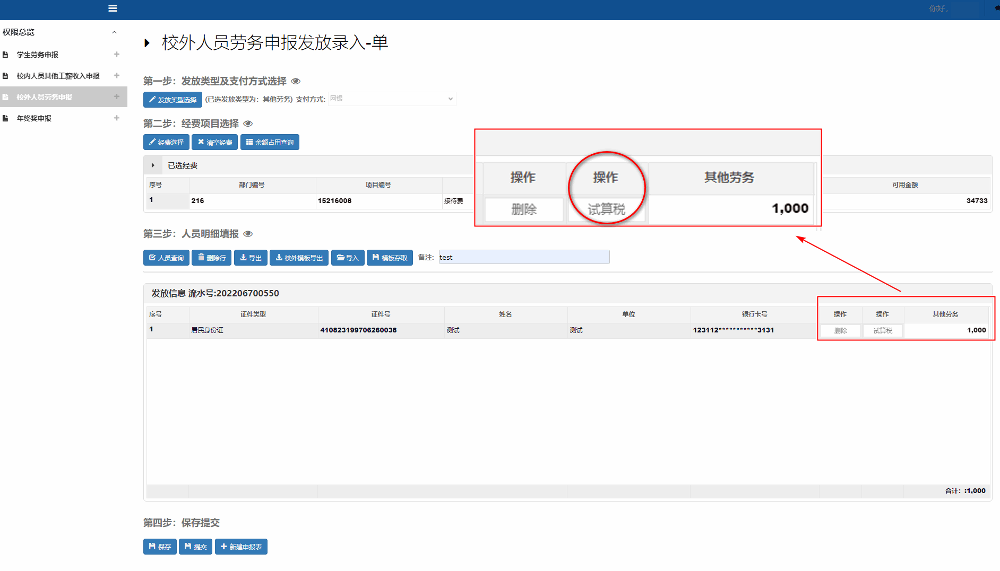Click 经费选择 button
Screen dimensions: 1000x571
pos(166,142)
